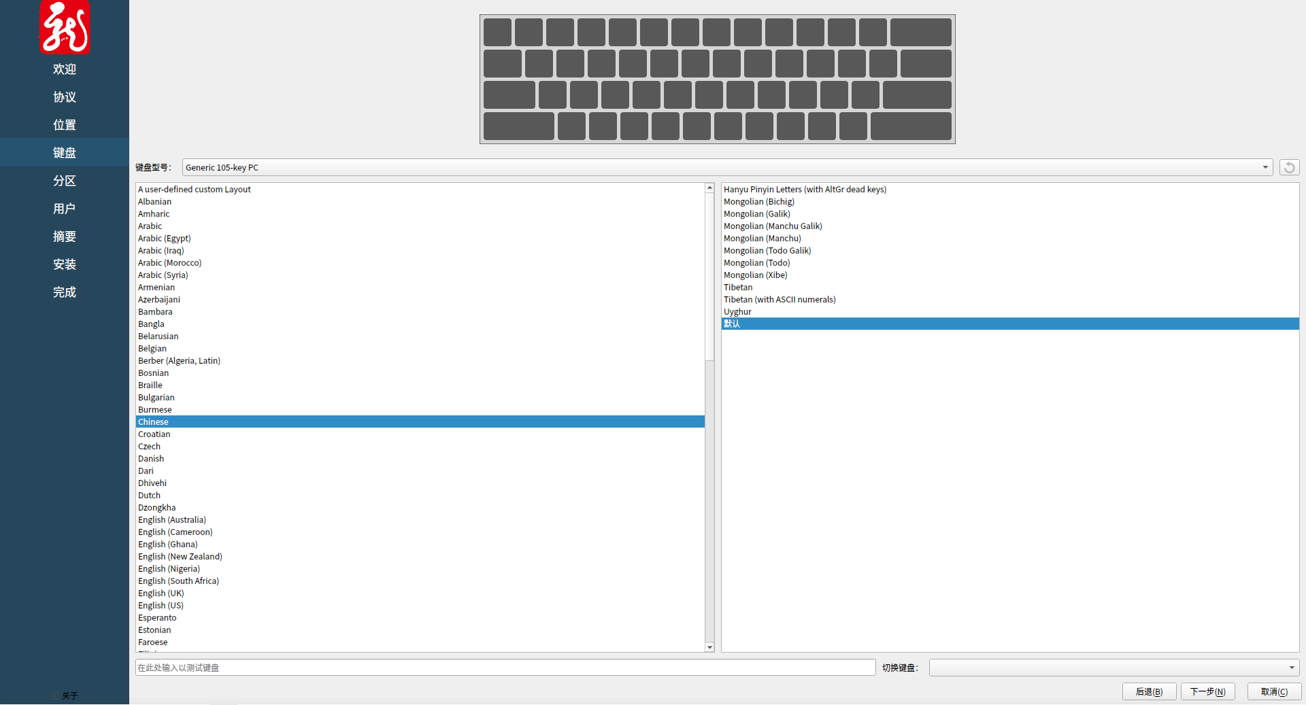
Task: Select the Tibetan variant
Action: tap(738, 288)
